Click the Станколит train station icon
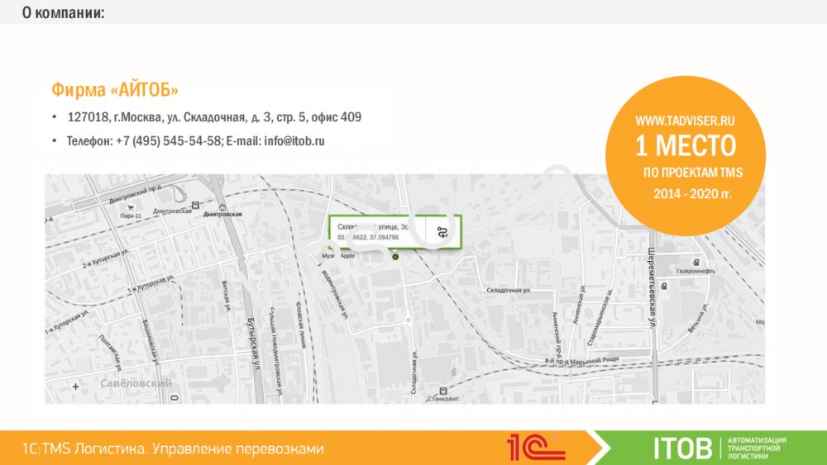 click(442, 389)
